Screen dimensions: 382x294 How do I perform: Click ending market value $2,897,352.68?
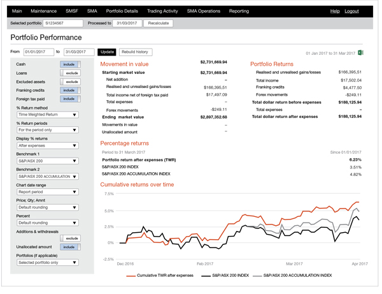(x=214, y=117)
